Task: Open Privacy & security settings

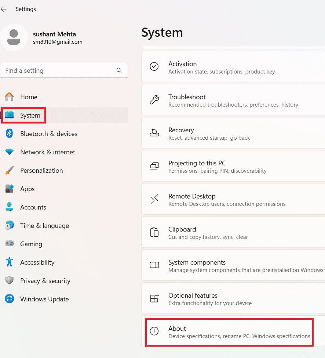Action: [x=45, y=281]
